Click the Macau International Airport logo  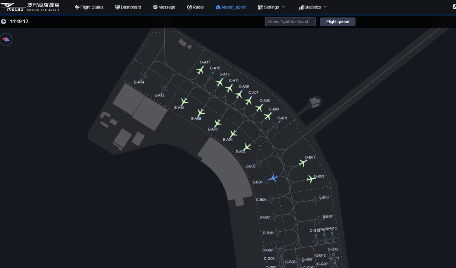tap(30, 7)
